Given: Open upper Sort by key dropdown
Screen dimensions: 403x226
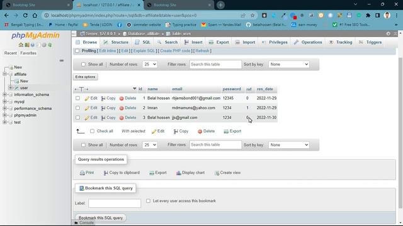Looking at the screenshot, I should (288, 64).
